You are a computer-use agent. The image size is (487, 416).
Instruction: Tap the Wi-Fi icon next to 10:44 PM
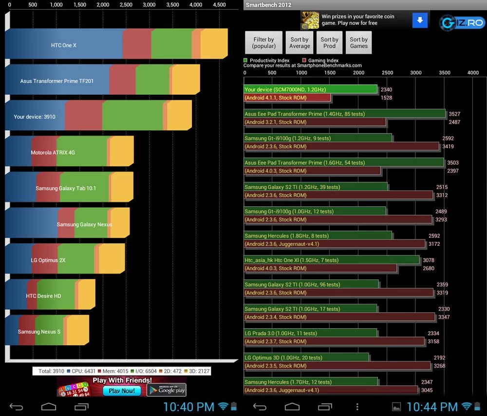[467, 406]
